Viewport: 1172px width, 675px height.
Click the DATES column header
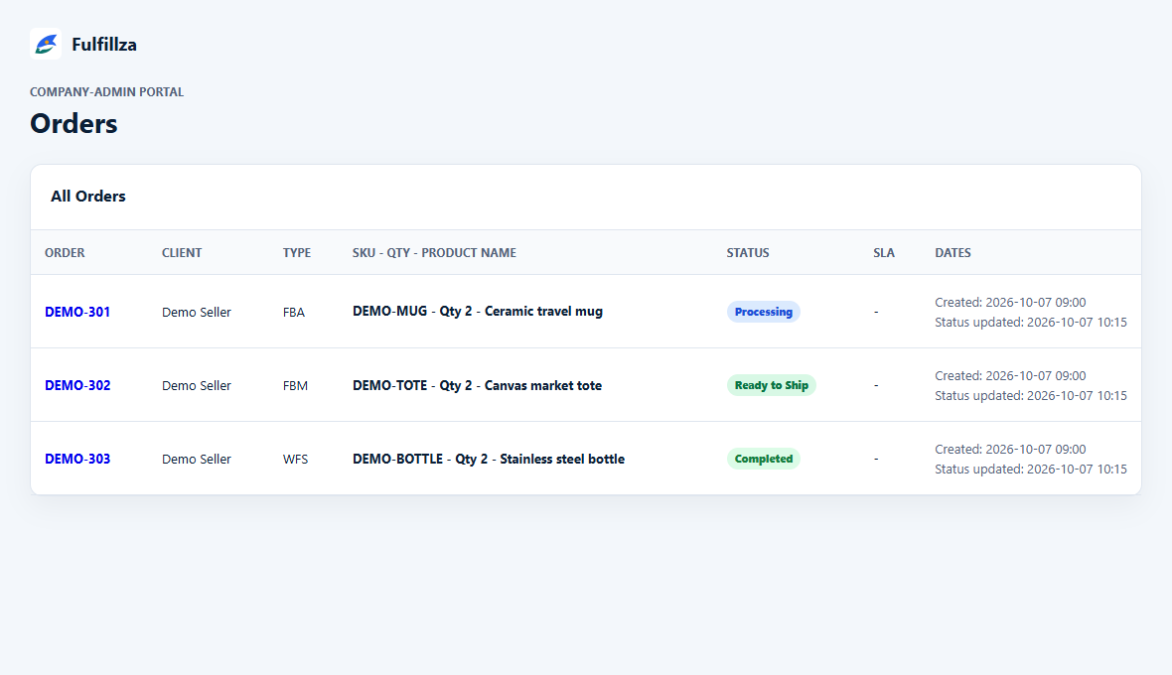(x=953, y=253)
